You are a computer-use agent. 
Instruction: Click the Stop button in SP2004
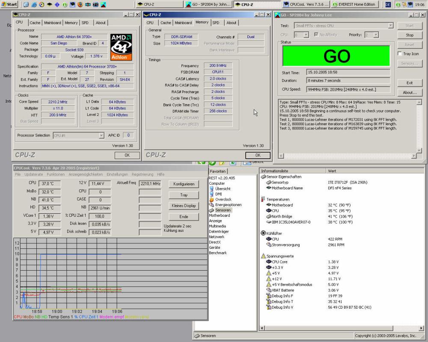[410, 35]
